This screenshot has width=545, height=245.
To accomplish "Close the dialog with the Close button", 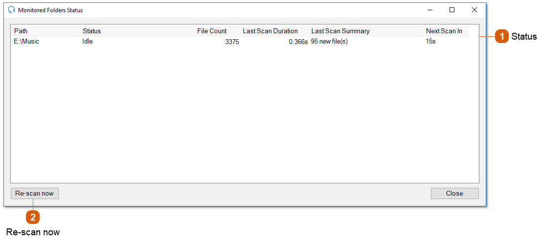I will pos(454,193).
